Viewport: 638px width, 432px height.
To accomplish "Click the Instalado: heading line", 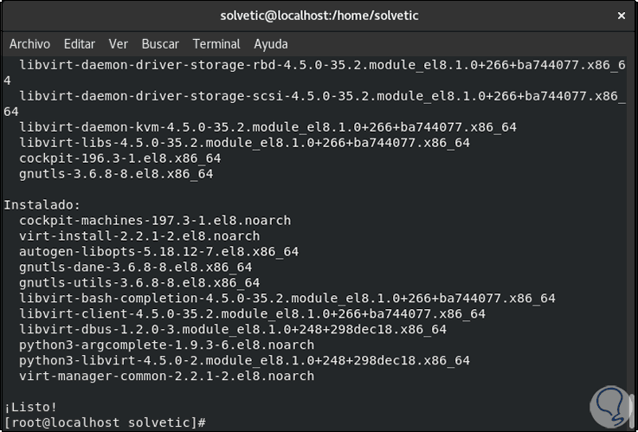I will coord(42,204).
